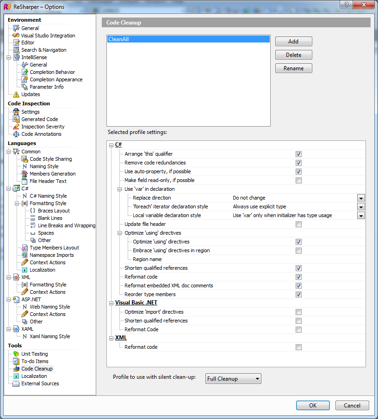Viewport: 378px width, 419px height.
Task: Click the Rename profile button
Action: (x=294, y=68)
